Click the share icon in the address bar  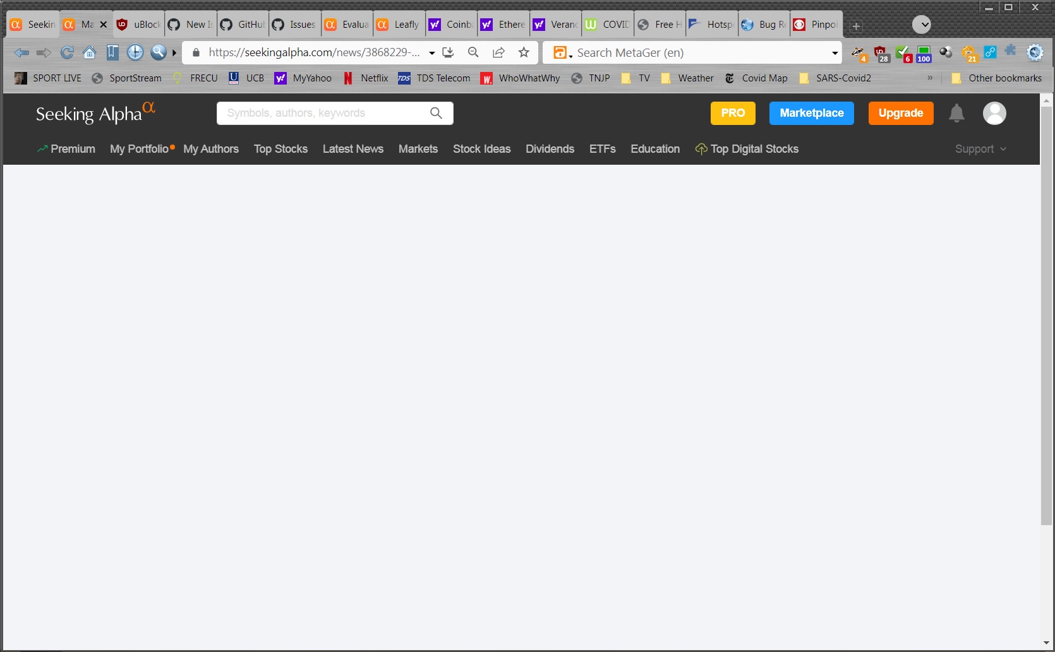coord(498,53)
